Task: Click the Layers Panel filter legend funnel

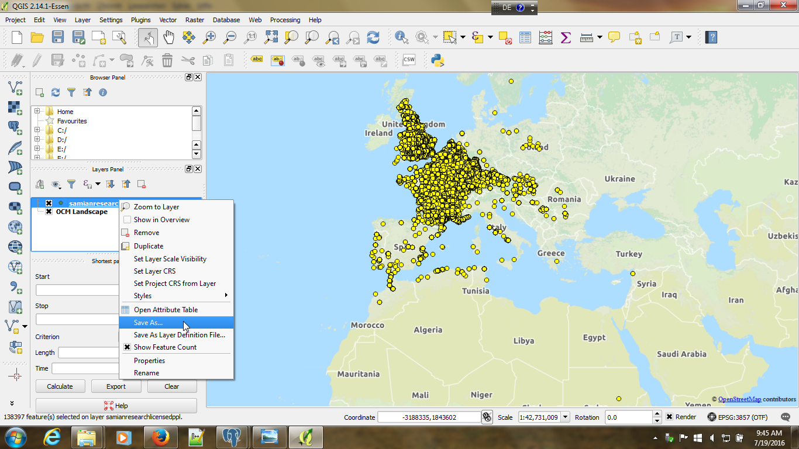Action: click(71, 184)
